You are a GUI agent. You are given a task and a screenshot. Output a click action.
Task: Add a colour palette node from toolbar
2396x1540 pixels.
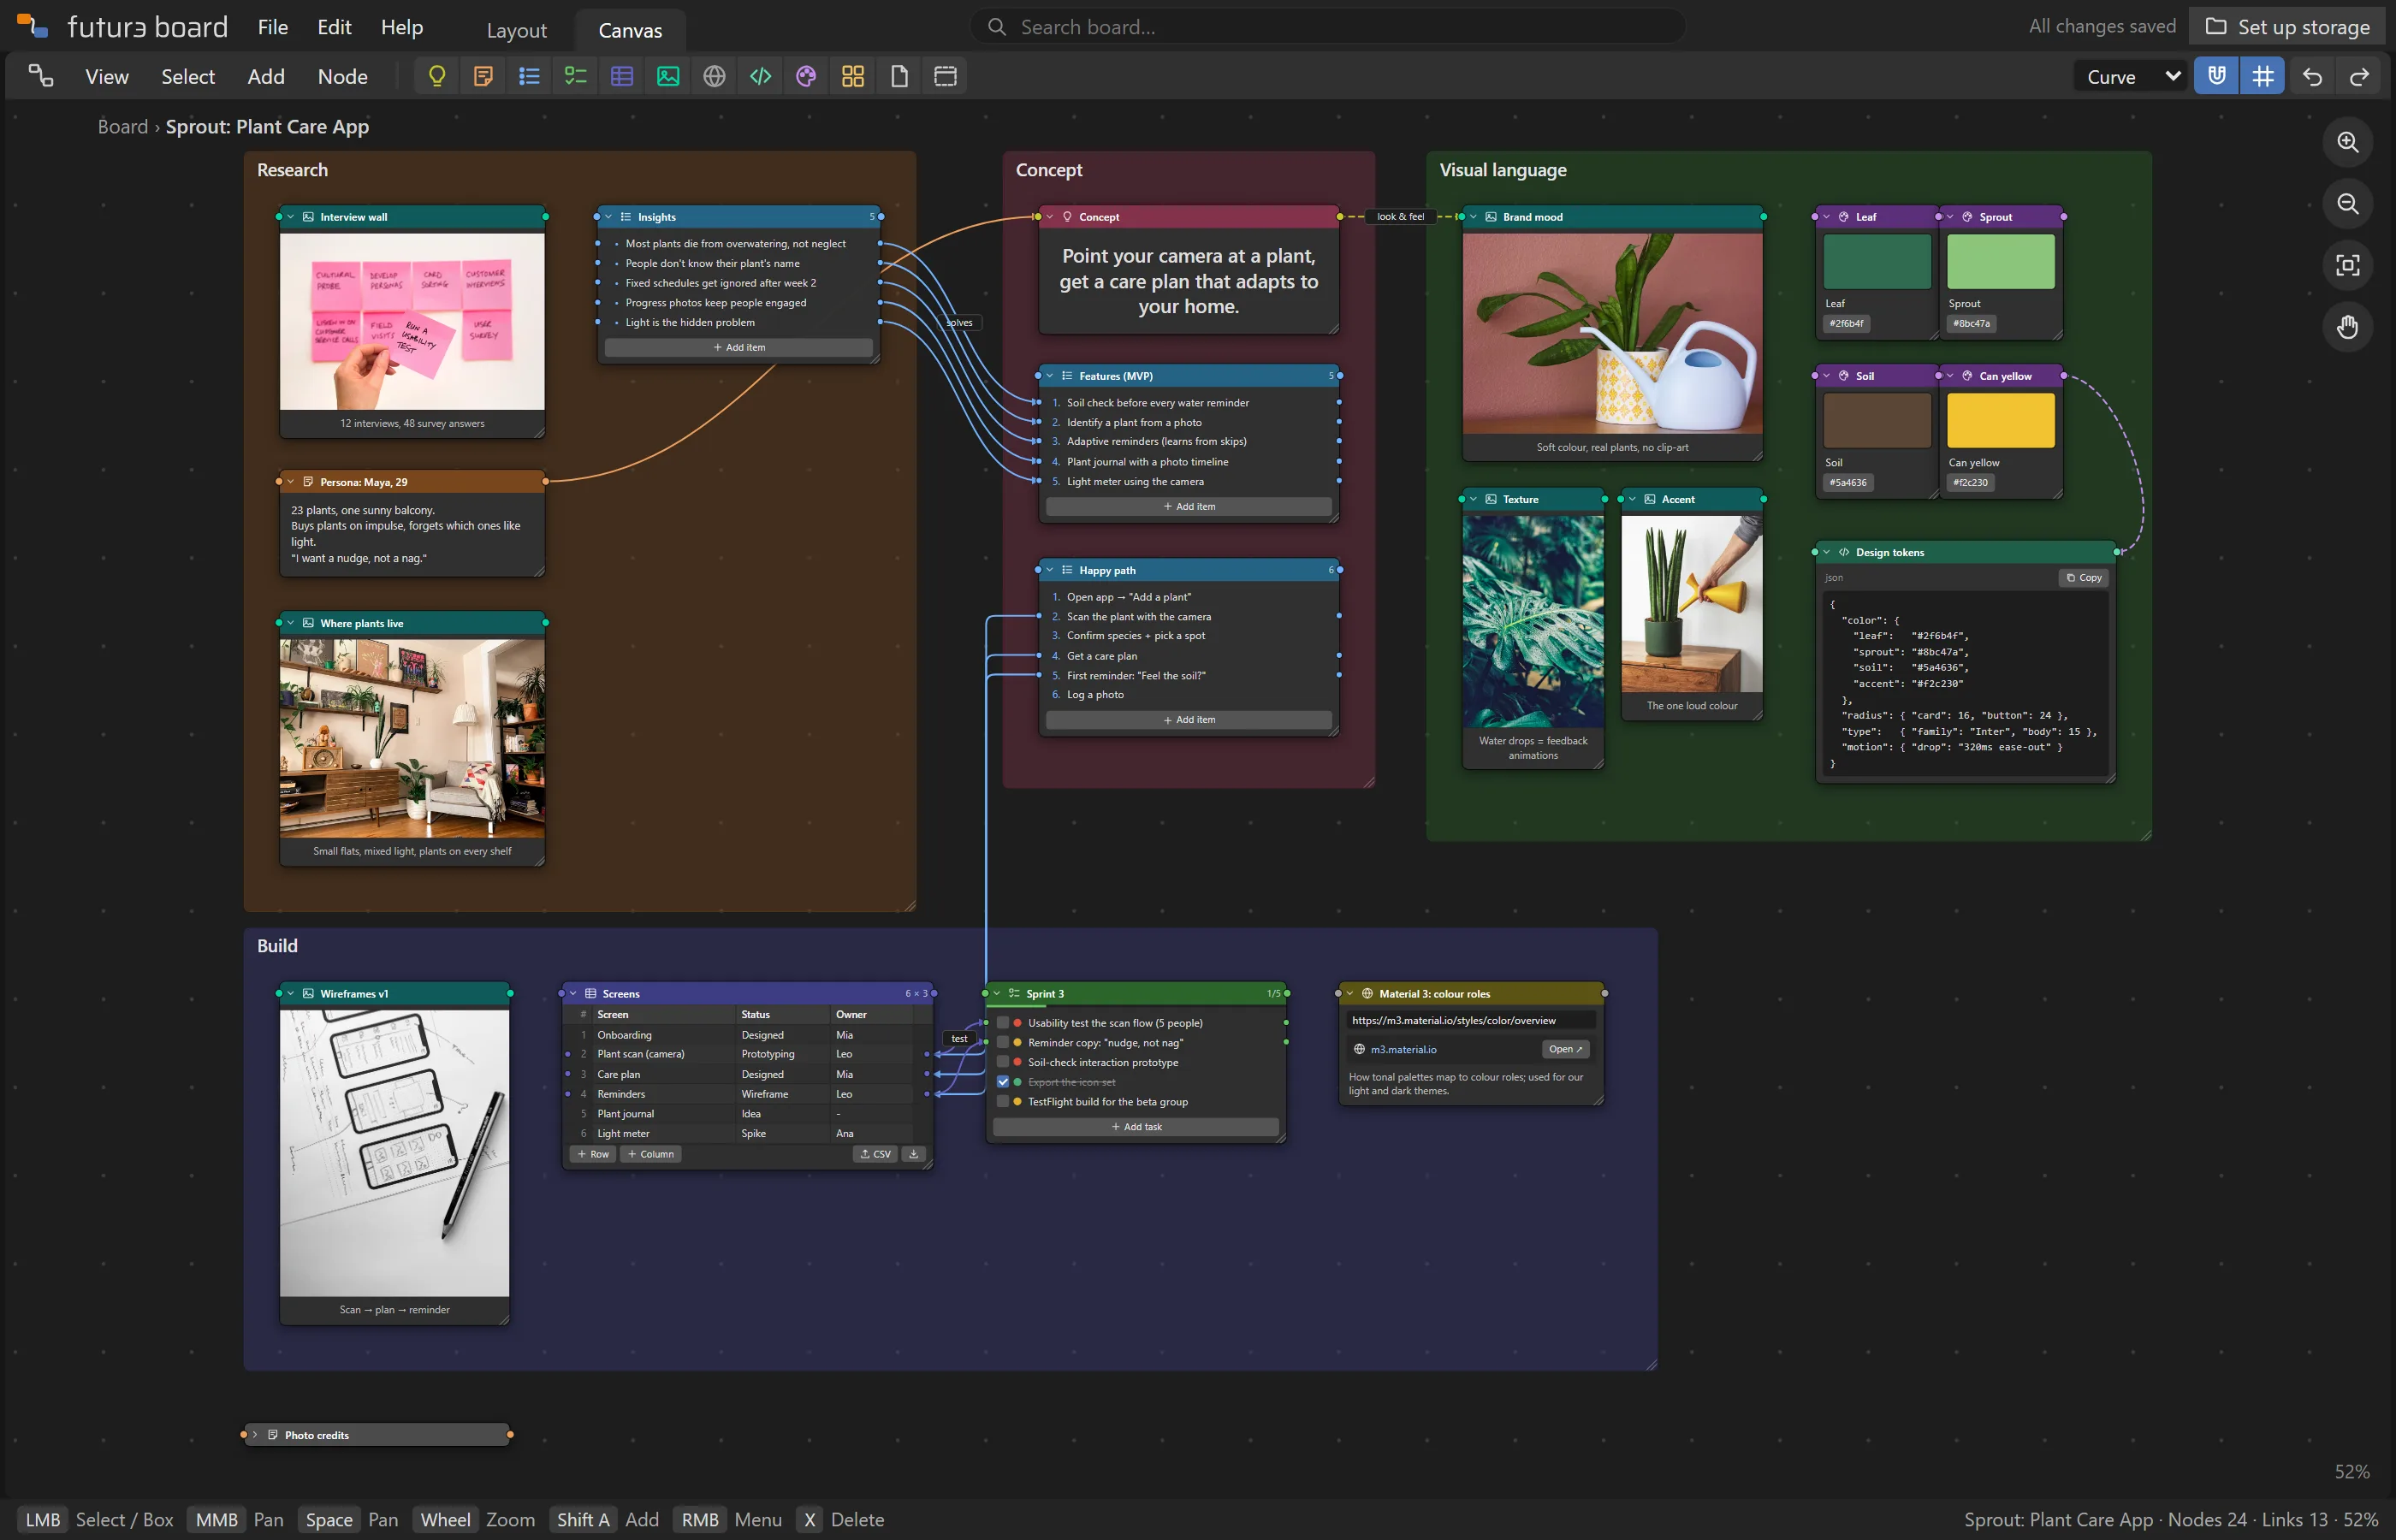tap(806, 76)
